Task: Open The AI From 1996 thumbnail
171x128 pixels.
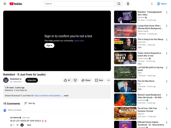Action: [125, 113]
